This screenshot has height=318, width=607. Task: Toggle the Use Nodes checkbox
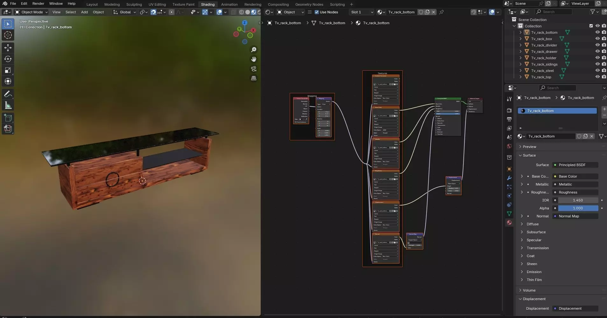coord(317,12)
